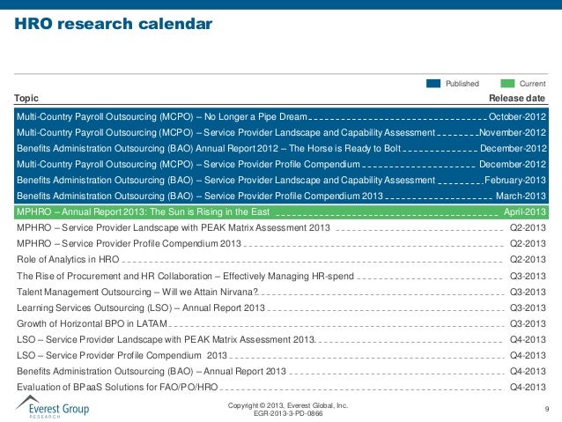Screen dimensions: 562x422
Task: Click the March-2013 release date
Action: [521, 196]
